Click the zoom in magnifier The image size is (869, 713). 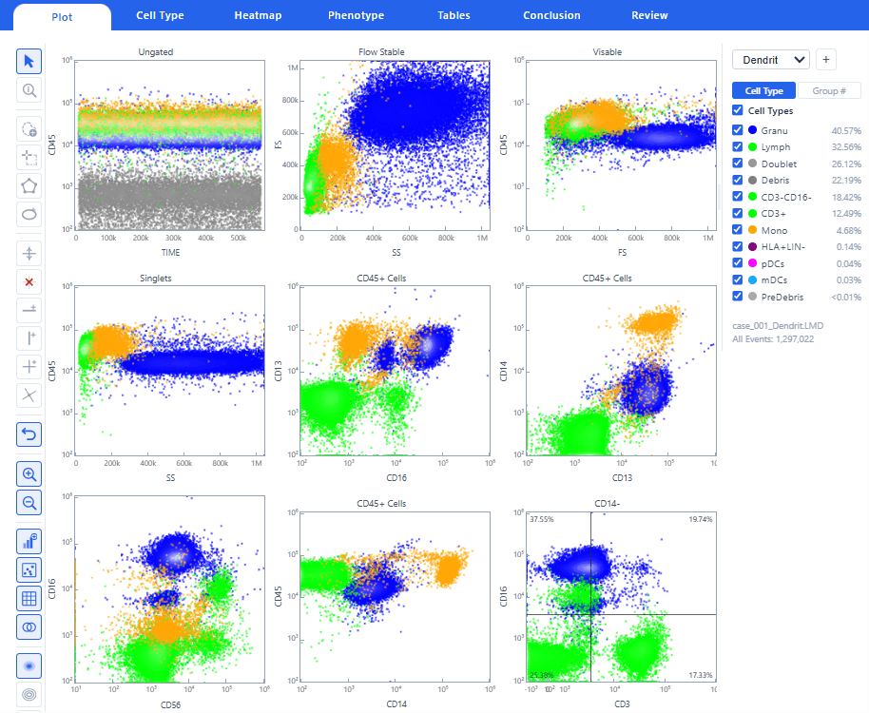pos(29,474)
